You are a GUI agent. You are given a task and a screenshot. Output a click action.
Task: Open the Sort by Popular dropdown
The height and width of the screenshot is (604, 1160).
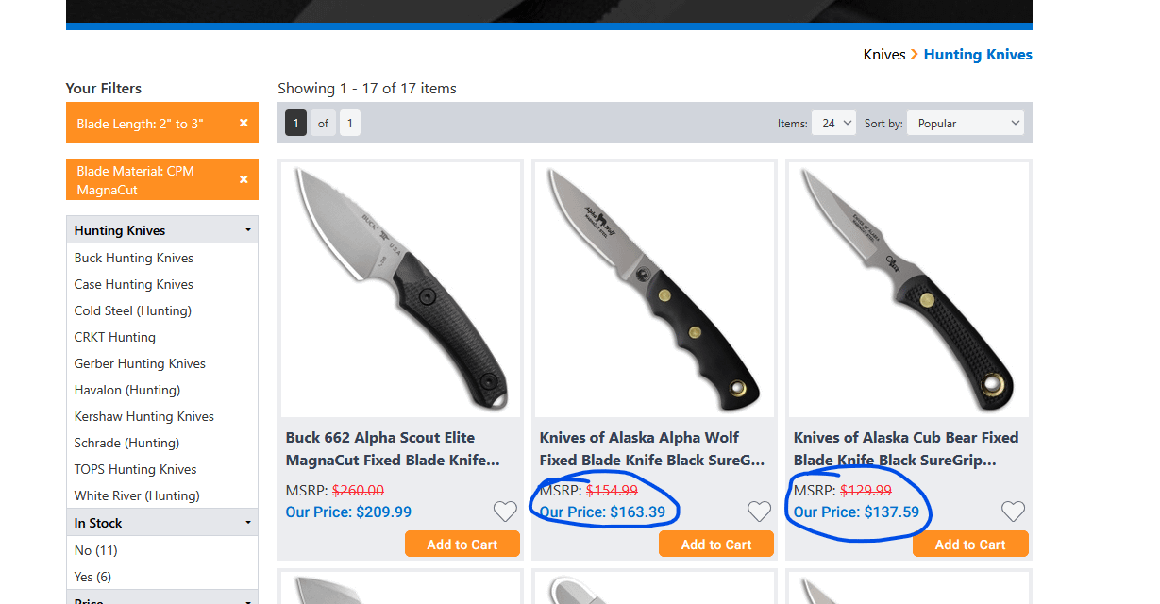(965, 123)
